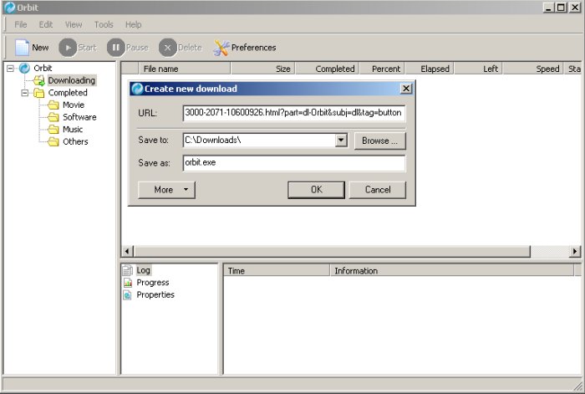
Task: Minimize the Orbit main window
Action: [548, 7]
